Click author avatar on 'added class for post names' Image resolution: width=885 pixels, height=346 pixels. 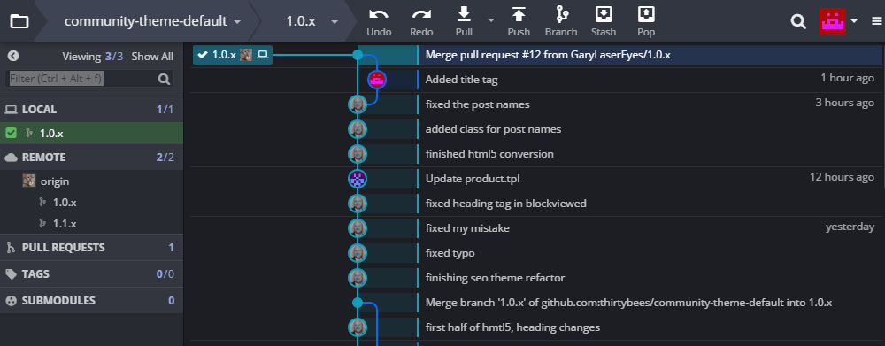[358, 129]
